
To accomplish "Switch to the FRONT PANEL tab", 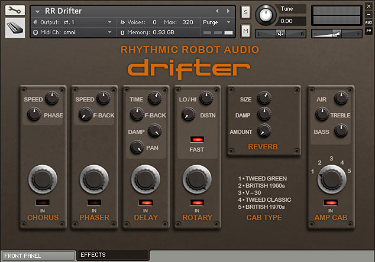I will 38,256.
